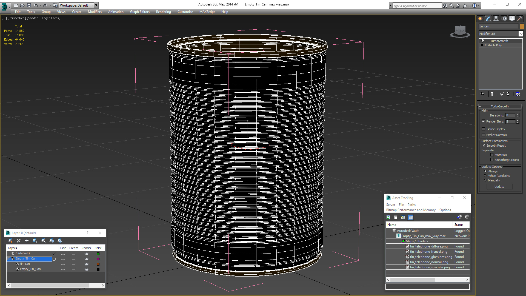Click Remove Modifier trash icon

click(508, 94)
